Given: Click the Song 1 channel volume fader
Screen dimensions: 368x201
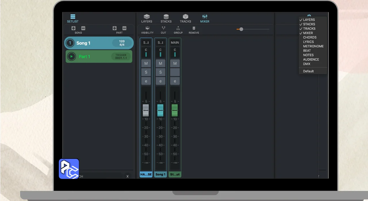Looking at the screenshot, I should (160, 110).
